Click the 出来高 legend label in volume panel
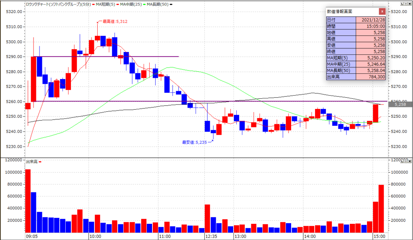This screenshot has width=413, height=240. 31,161
